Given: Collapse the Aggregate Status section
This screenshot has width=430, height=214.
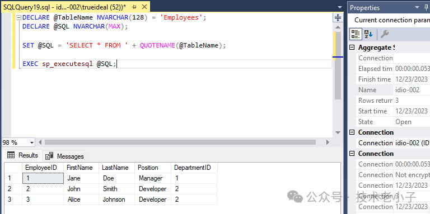Looking at the screenshot, I should tap(352, 47).
